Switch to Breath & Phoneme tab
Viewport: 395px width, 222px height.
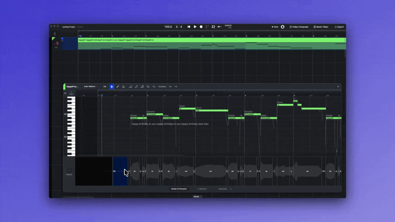tap(179, 189)
